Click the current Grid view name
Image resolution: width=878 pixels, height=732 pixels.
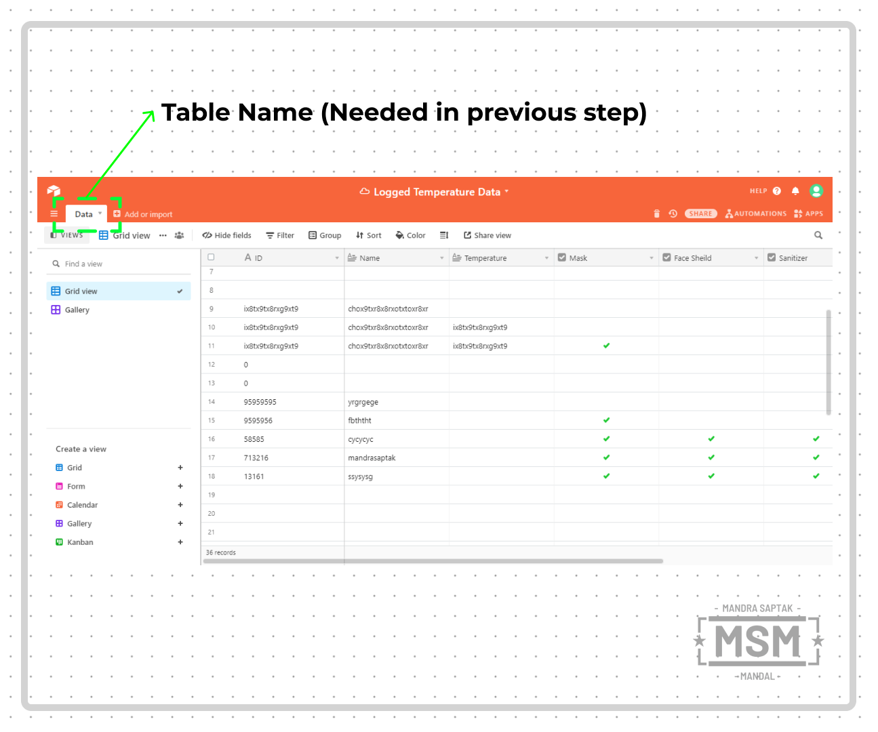[125, 236]
